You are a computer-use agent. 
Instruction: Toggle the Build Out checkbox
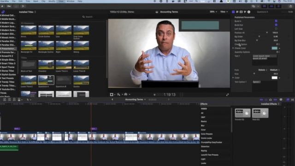pos(276,25)
